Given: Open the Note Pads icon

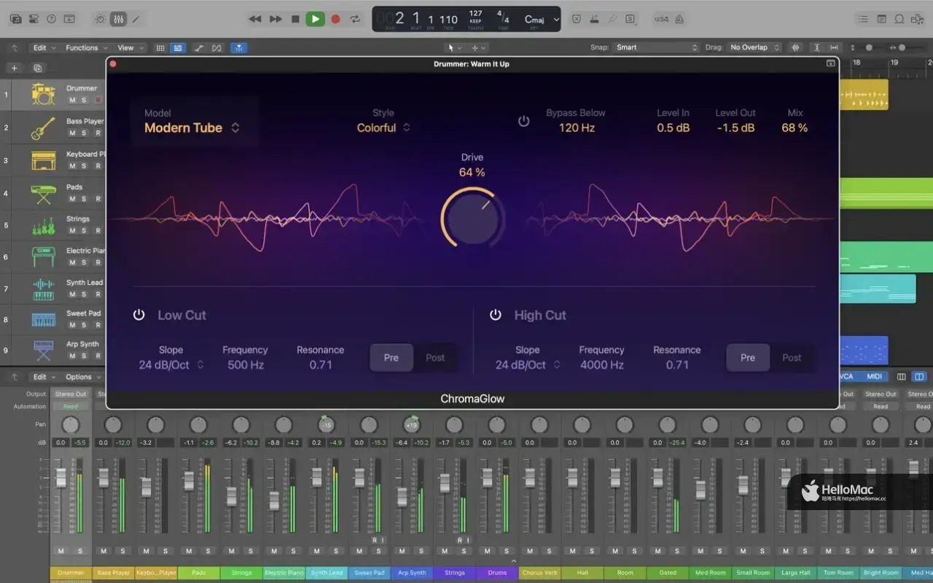Looking at the screenshot, I should pos(882,19).
